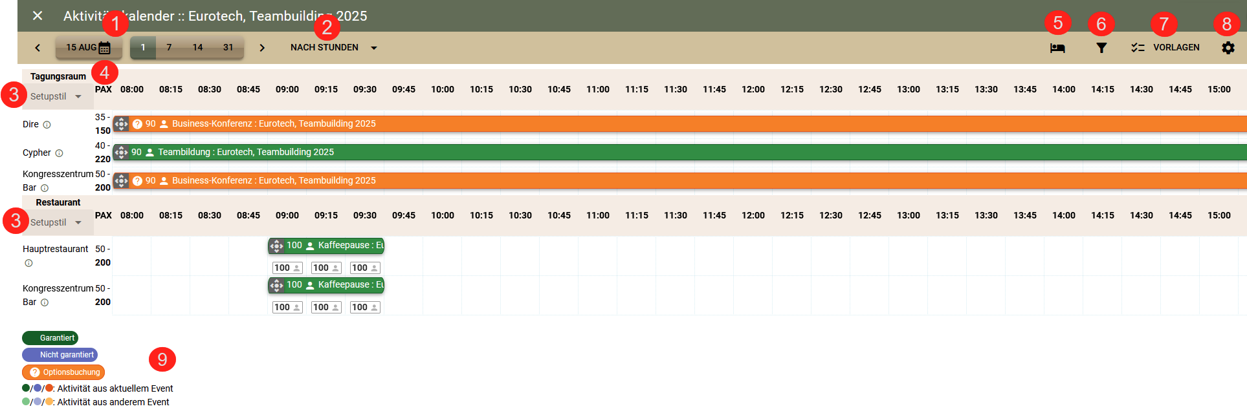Open the Dire Business-Konferenz event bar

click(x=679, y=123)
